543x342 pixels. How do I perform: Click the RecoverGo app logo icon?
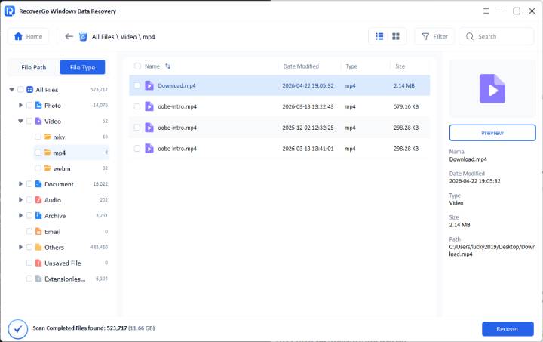(9, 11)
